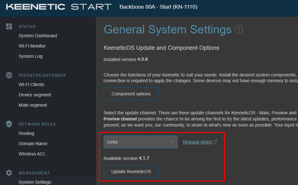Screen dimensions: 298x185
Task: Click the Status dashboard grid icon
Action: coord(9,26)
